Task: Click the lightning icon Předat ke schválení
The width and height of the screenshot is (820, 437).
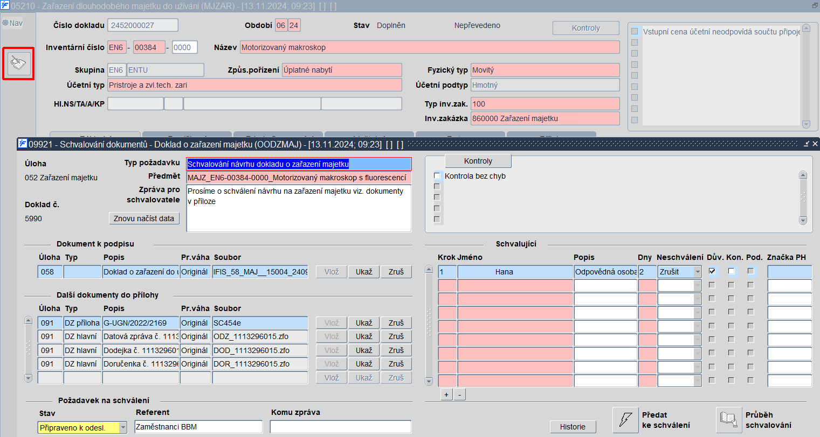Action: click(625, 420)
